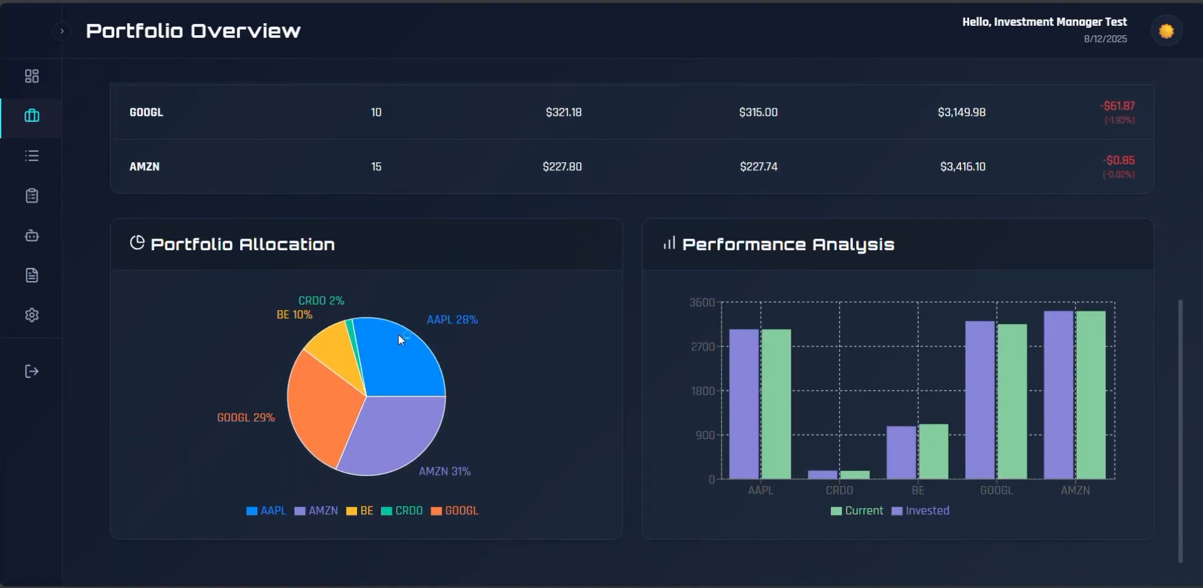Open the watchlist list icon in sidebar
Viewport: 1203px width, 588px height.
tap(31, 155)
